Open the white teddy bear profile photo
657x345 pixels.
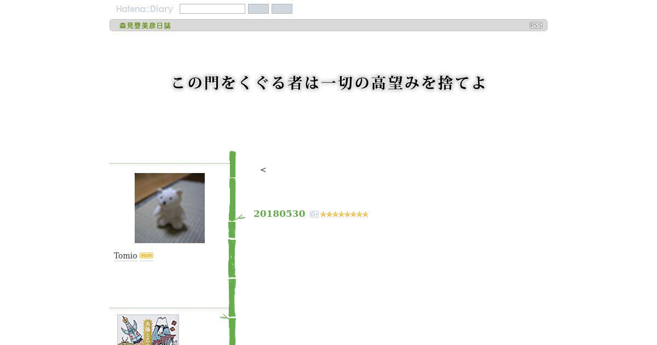(x=170, y=208)
